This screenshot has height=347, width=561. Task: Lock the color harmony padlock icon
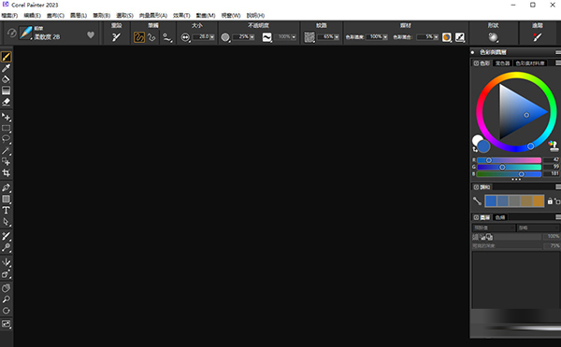550,201
